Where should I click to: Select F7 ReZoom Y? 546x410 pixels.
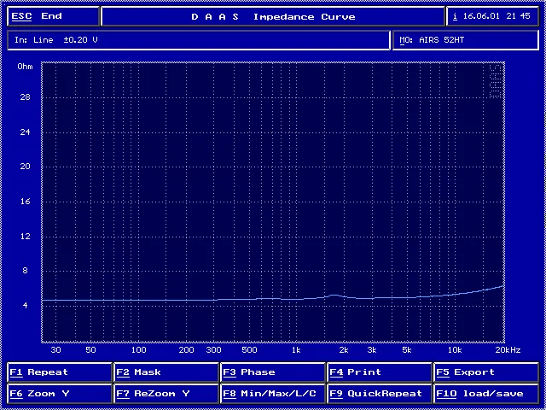[166, 394]
